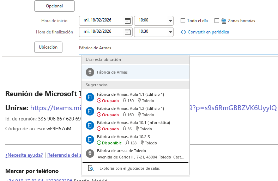The width and height of the screenshot is (278, 181).
Task: Toggle the Zonas horarias checkbox
Action: (x=217, y=21)
